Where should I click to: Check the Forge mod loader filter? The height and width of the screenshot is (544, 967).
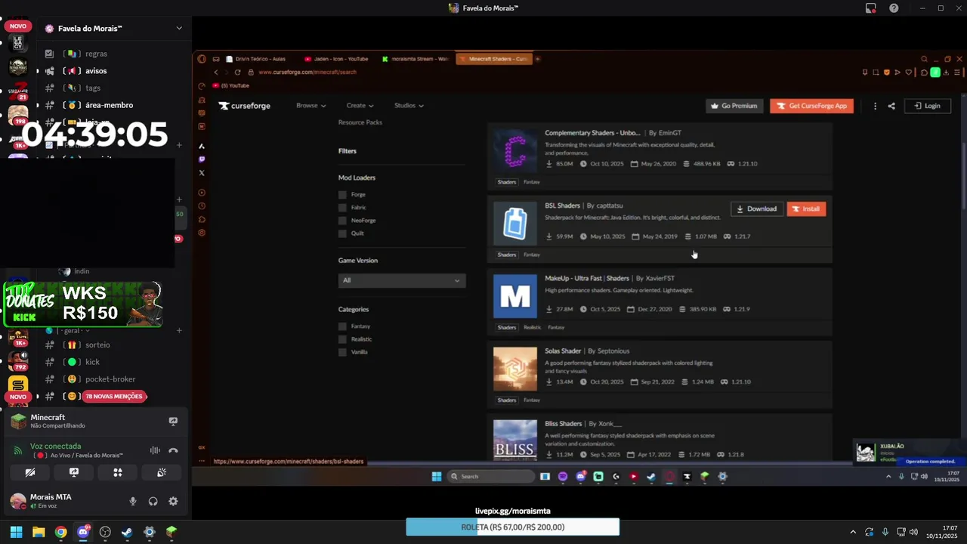(343, 195)
